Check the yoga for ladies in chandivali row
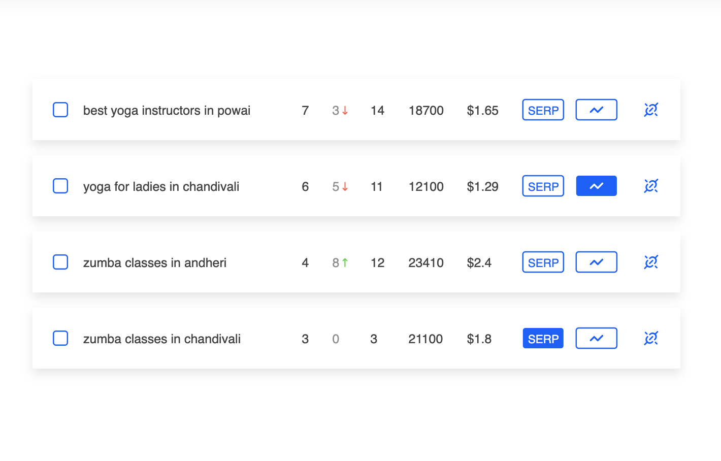This screenshot has height=461, width=721. point(60,186)
